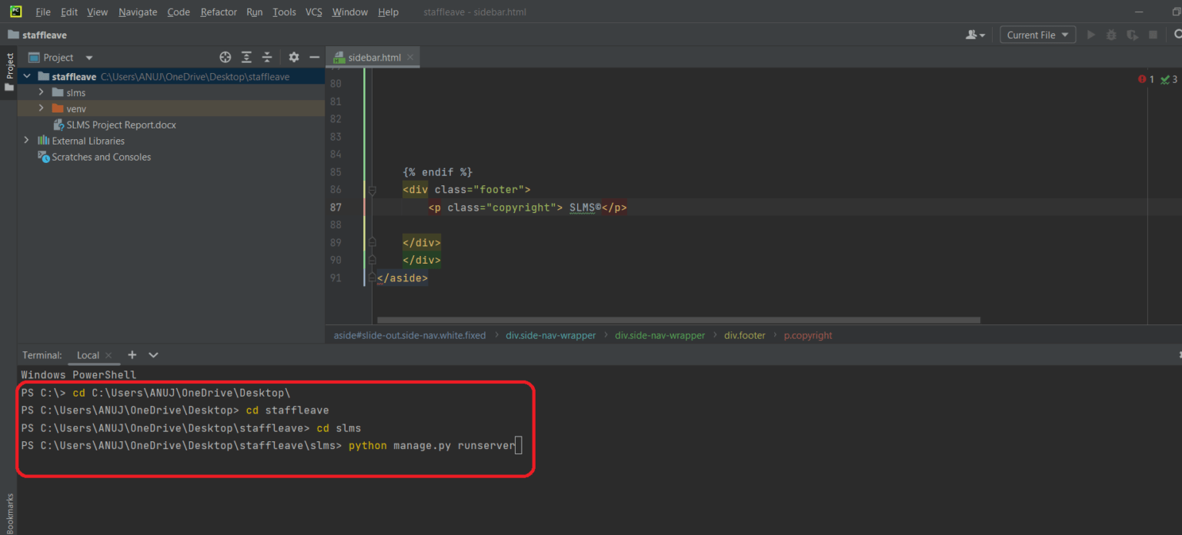Open the View menu
Viewport: 1182px width, 535px height.
click(96, 12)
